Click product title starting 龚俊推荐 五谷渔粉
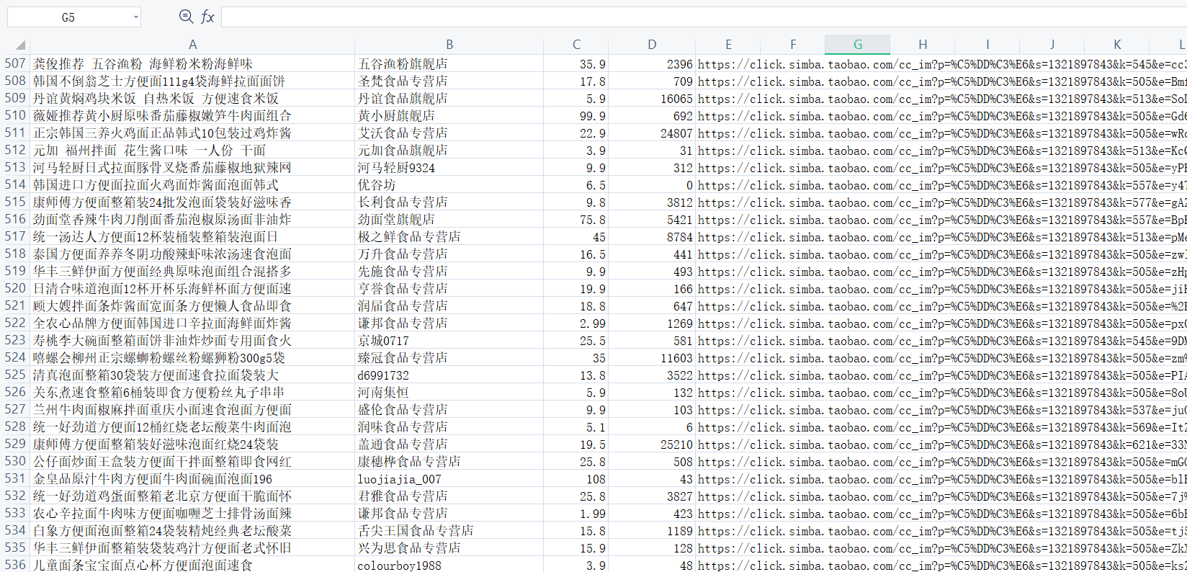The width and height of the screenshot is (1187, 572). coord(192,64)
